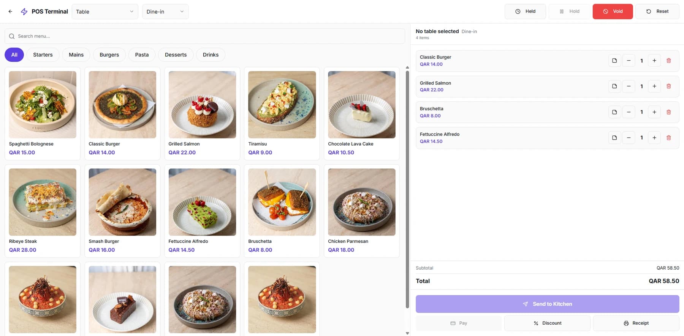
Task: Open the Table dropdown
Action: (x=105, y=12)
